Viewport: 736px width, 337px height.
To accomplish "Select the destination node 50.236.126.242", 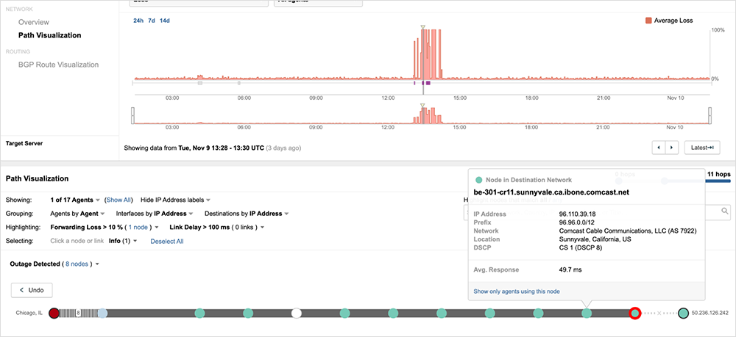I will (683, 314).
